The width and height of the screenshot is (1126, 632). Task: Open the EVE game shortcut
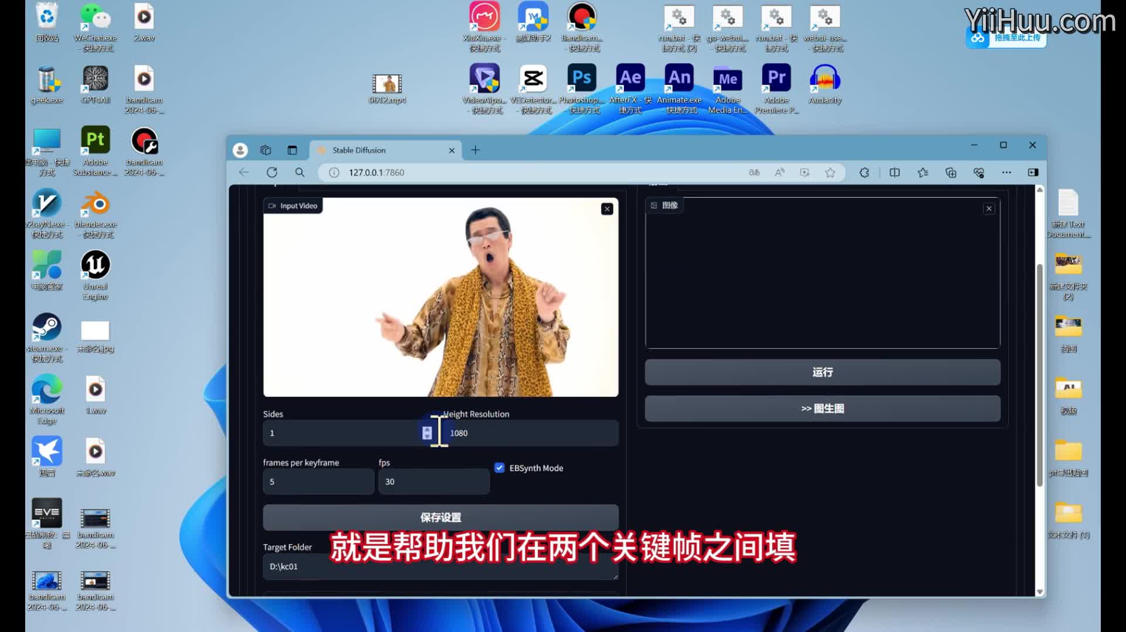tap(47, 524)
